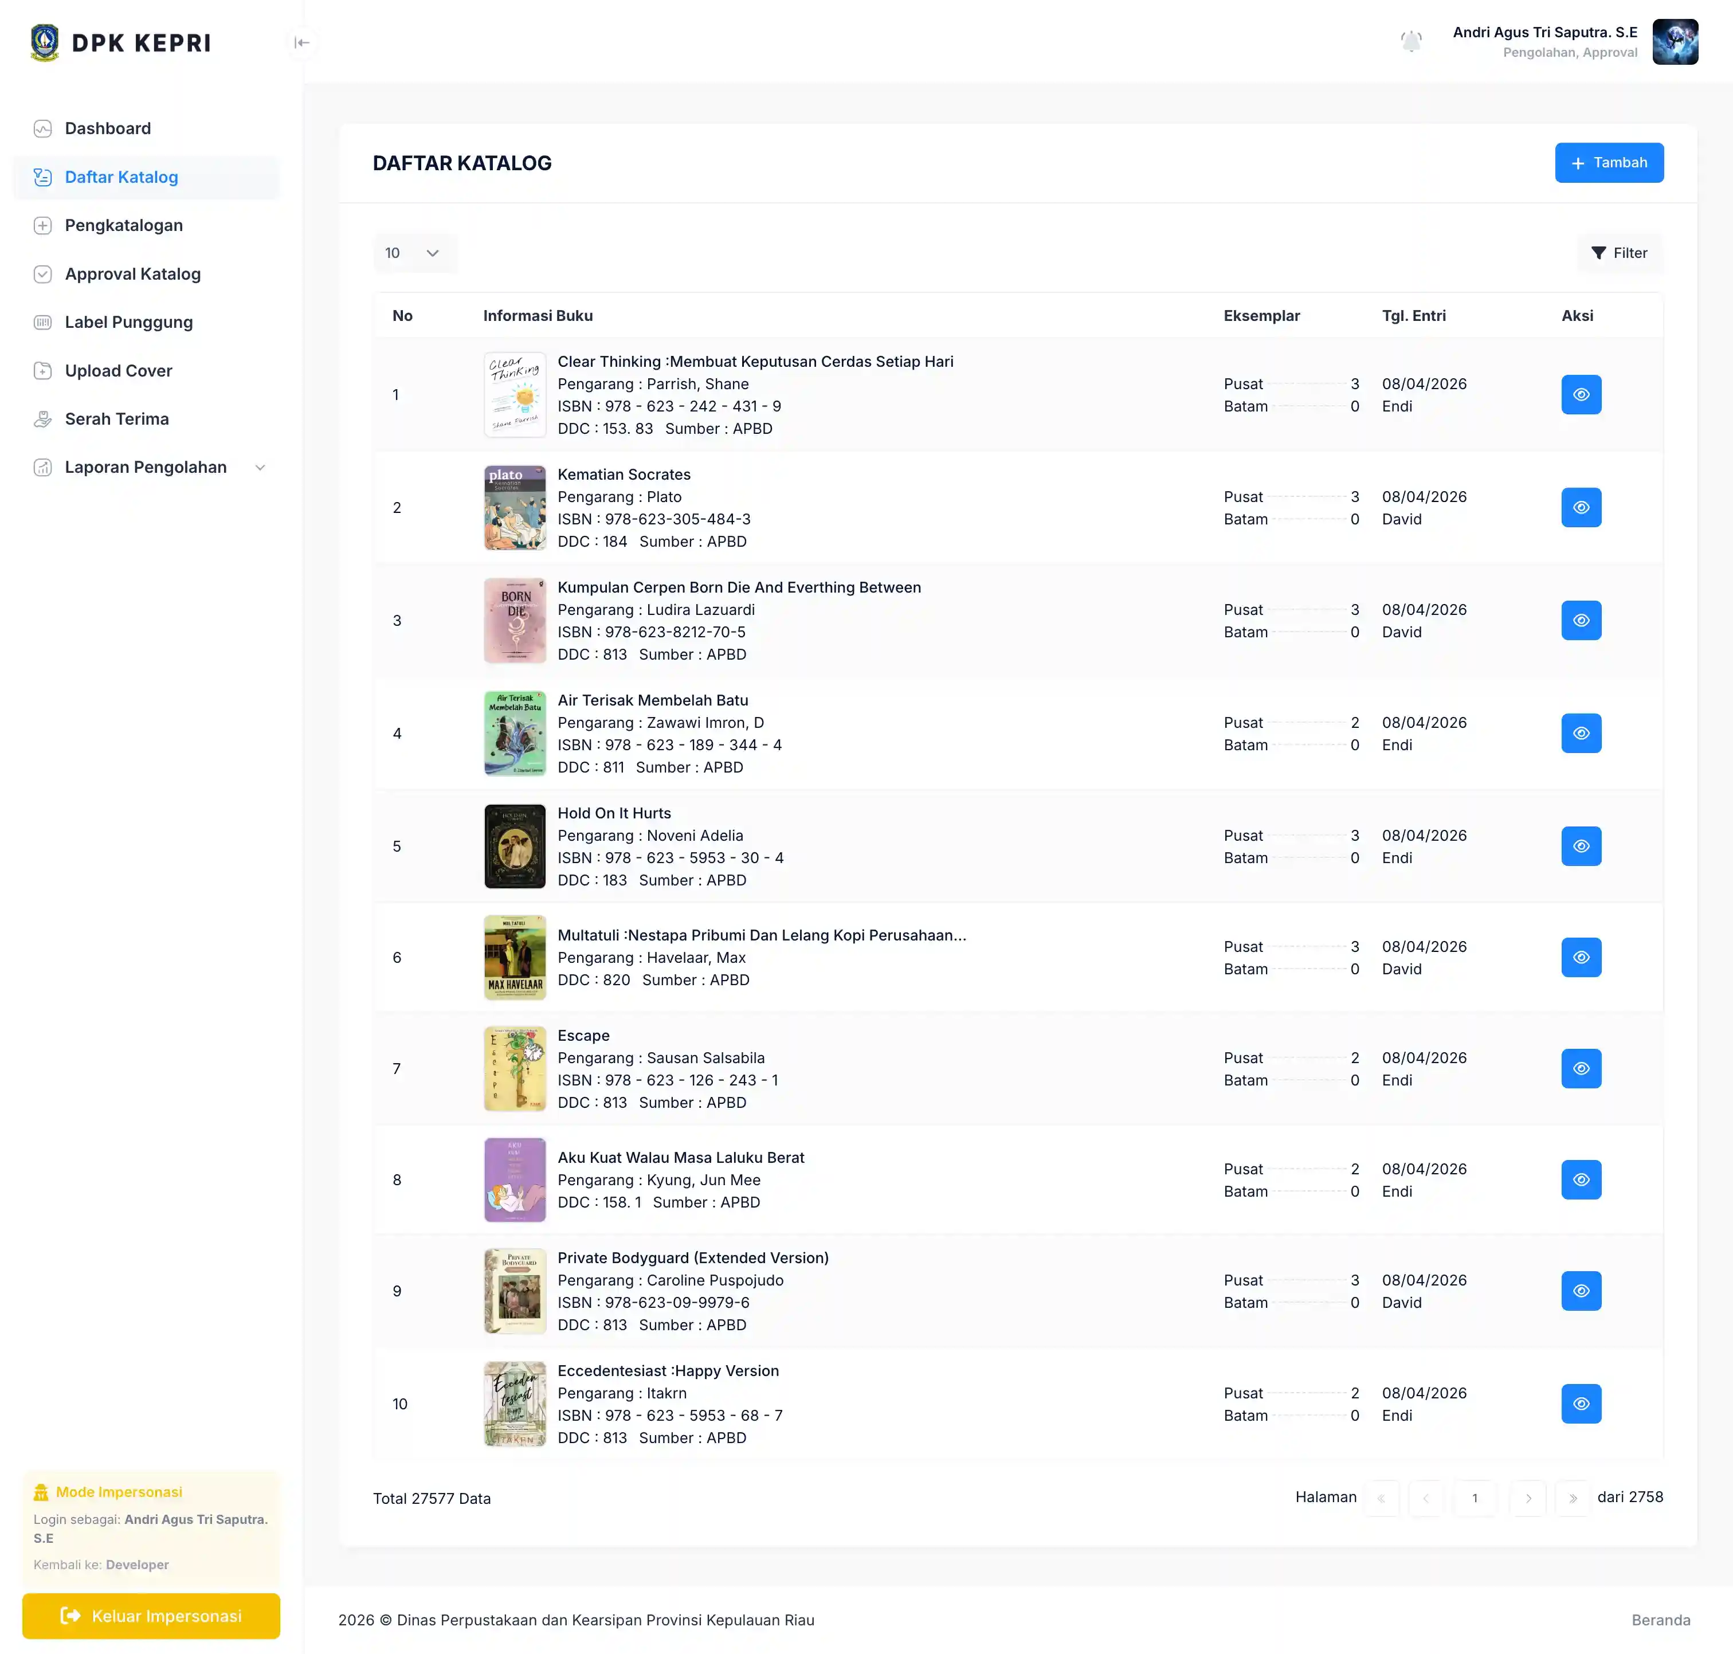Click the Serah Terima icon in sidebar
1733x1654 pixels.
[43, 419]
